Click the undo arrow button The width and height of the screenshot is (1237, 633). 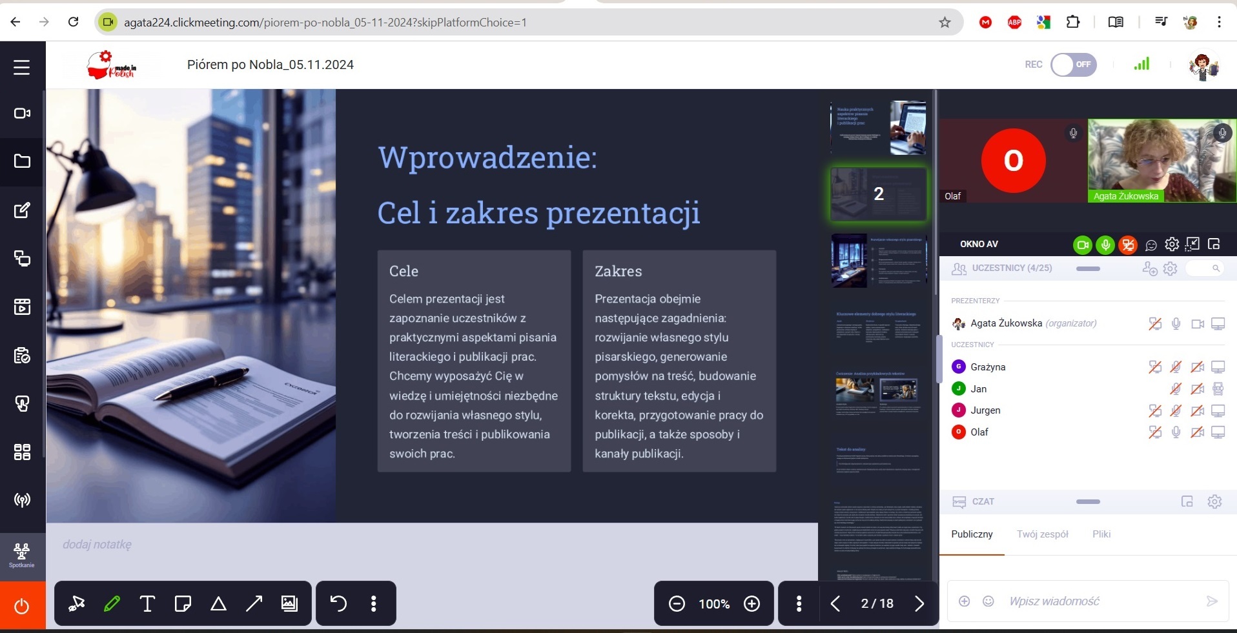coord(338,604)
